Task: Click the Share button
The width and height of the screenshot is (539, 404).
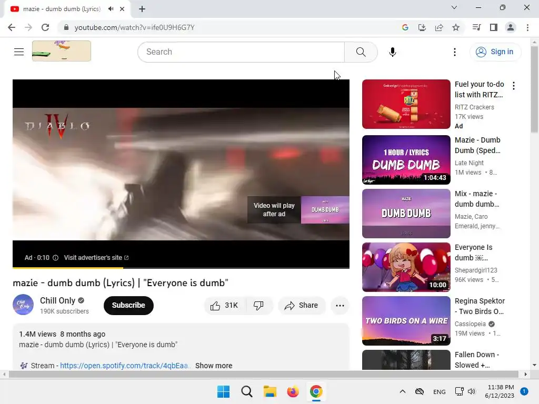Action: (x=302, y=306)
